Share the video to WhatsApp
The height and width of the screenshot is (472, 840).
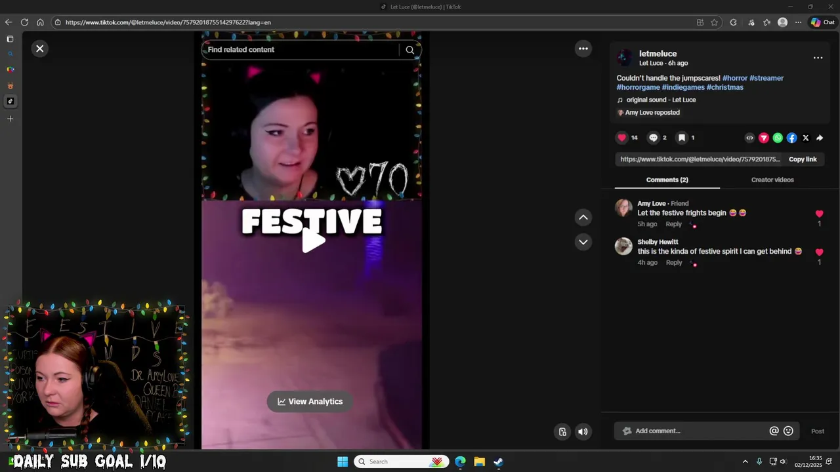pyautogui.click(x=778, y=138)
